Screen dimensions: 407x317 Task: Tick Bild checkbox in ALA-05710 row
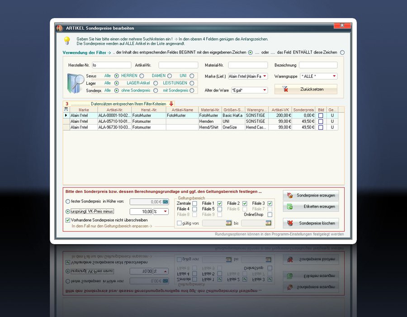(321, 121)
